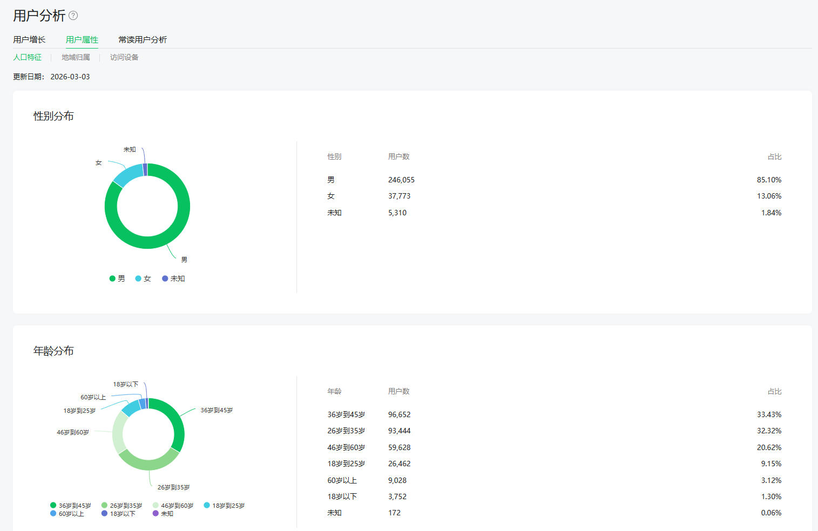Viewport: 818px width, 531px height.
Task: Toggle the 36岁到45岁 legend item
Action: (x=71, y=506)
